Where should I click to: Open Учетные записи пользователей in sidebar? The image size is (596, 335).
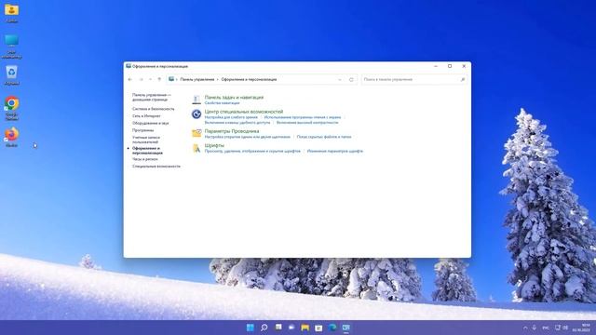146,140
